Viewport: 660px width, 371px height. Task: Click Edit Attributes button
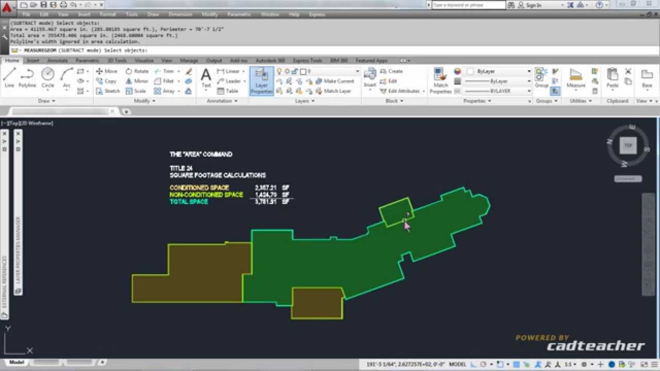(401, 91)
